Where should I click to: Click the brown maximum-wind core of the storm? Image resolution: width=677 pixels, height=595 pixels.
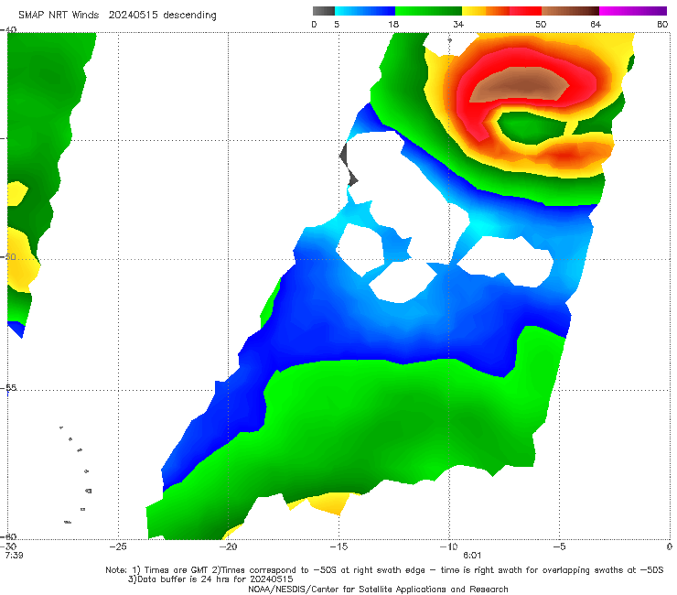point(518,85)
